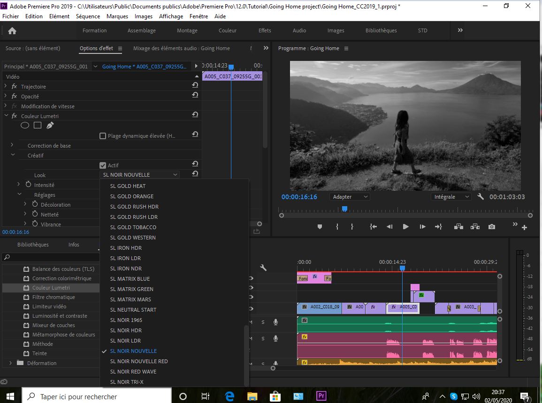
Task: Open timeline display settings wrench
Action: coord(263,268)
